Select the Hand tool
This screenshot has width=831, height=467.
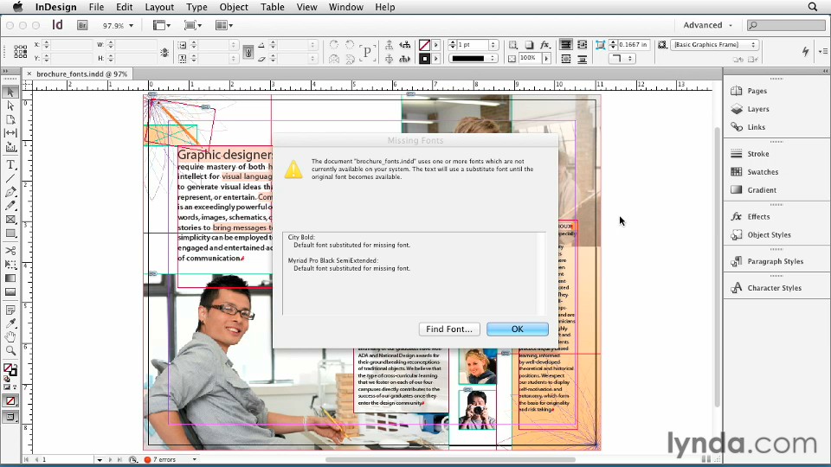click(x=10, y=336)
